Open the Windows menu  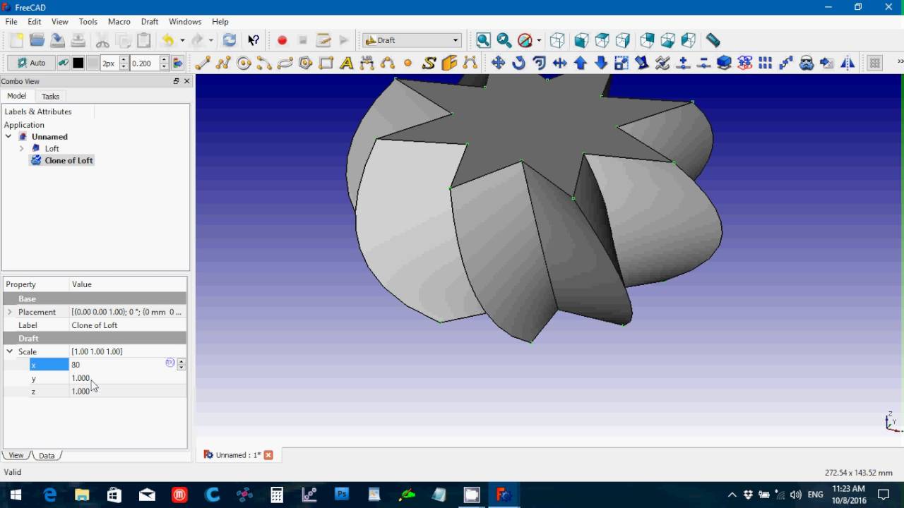[185, 22]
